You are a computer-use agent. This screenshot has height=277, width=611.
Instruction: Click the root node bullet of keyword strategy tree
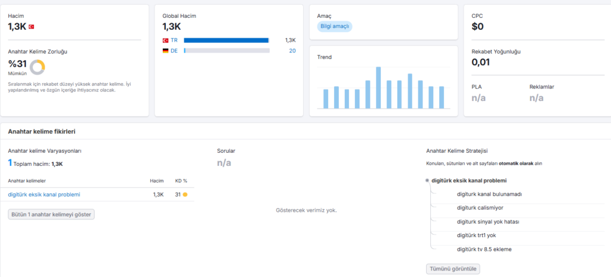(x=427, y=181)
